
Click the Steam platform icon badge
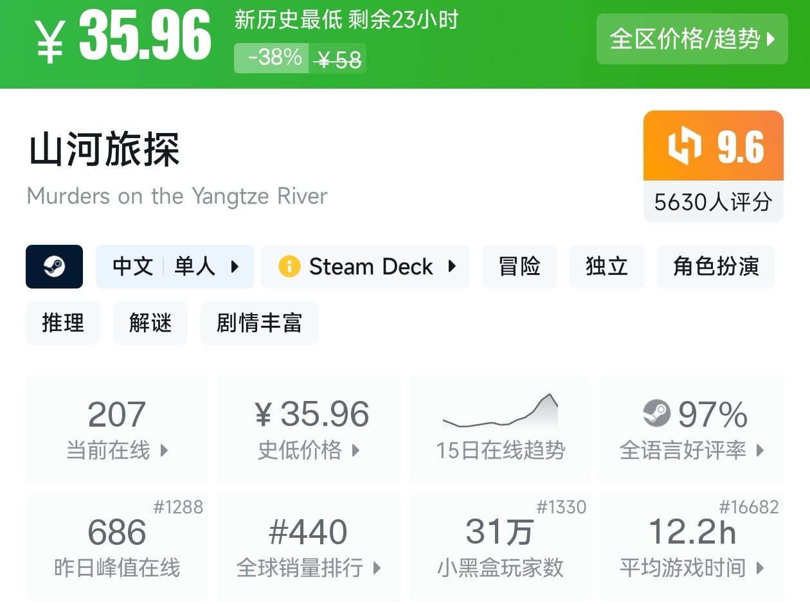tap(54, 267)
